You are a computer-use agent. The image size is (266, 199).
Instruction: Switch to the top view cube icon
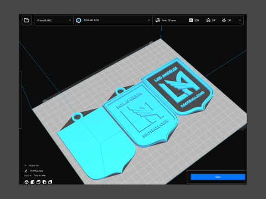click(x=38, y=182)
